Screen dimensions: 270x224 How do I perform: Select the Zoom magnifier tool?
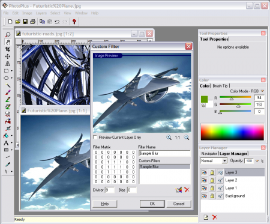tap(8, 35)
